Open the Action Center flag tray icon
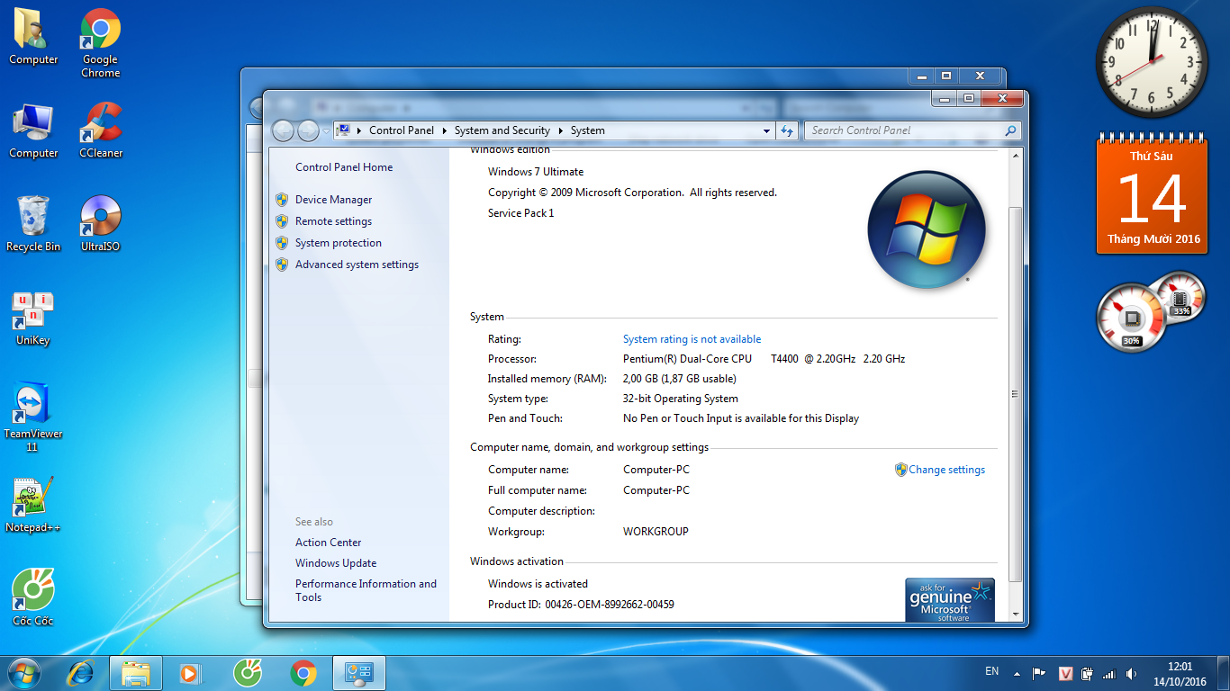This screenshot has width=1230, height=691. point(1038,673)
